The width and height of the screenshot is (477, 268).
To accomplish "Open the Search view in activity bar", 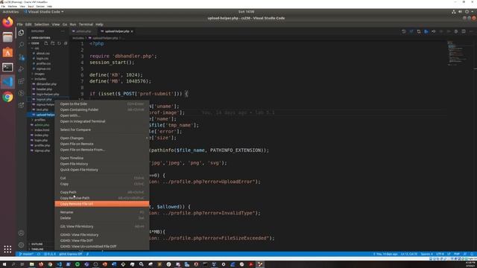I will click(x=21, y=45).
